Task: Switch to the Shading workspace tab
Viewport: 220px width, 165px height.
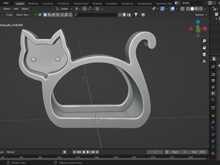Action: pyautogui.click(x=97, y=4)
